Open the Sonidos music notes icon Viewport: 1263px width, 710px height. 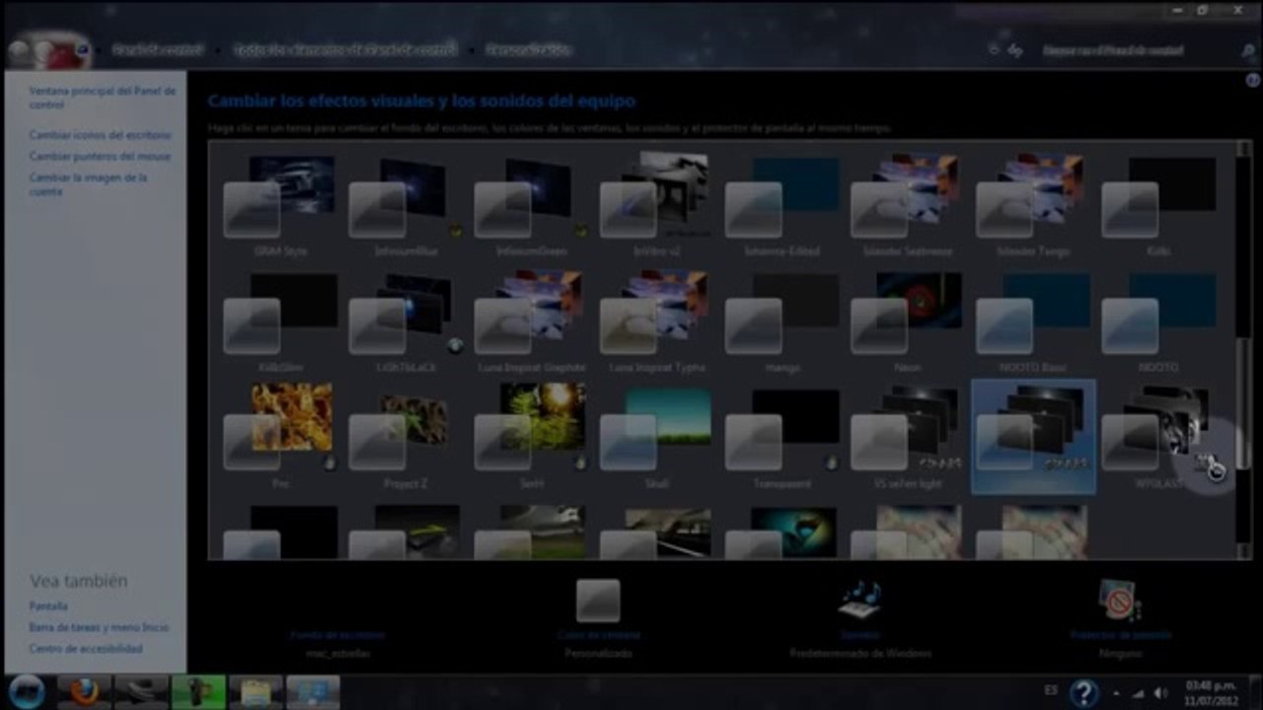coord(859,601)
